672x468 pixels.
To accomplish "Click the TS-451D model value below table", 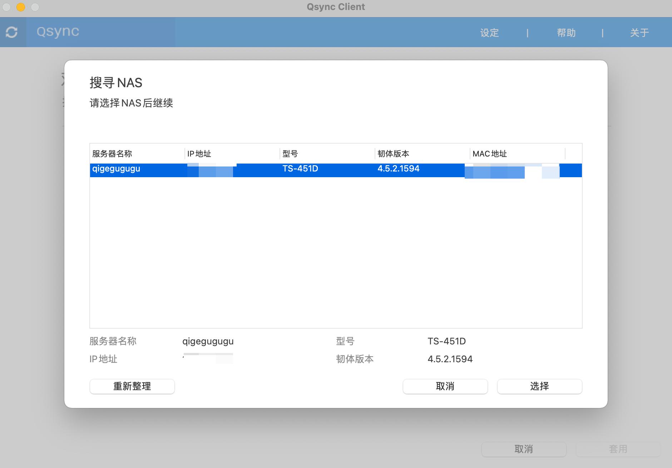I will click(x=447, y=341).
